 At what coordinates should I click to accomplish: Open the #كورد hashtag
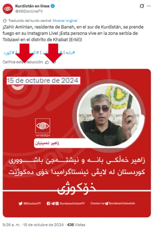pos(9,52)
